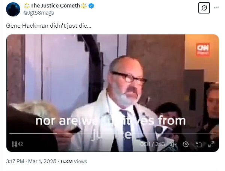Open the three-dot more options menu
This screenshot has height=171, width=225.
click(216, 8)
